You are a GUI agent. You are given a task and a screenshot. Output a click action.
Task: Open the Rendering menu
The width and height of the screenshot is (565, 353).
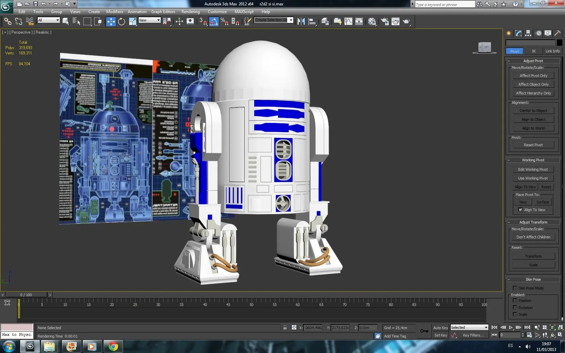pyautogui.click(x=190, y=12)
